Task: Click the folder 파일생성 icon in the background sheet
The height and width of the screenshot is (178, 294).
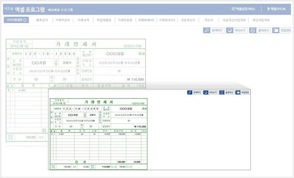Action: [276, 30]
